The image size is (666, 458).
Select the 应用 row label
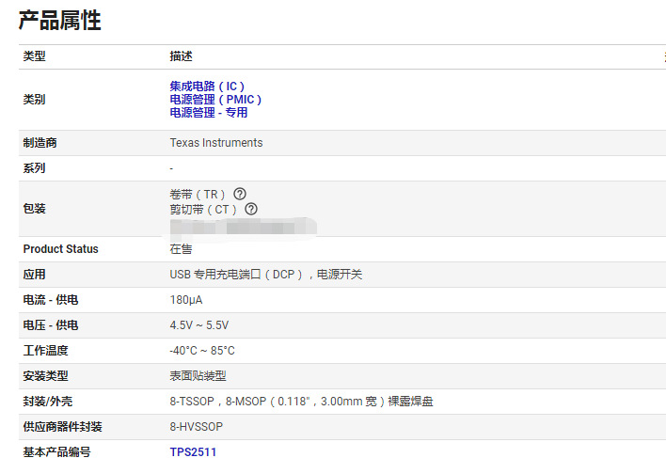35,275
